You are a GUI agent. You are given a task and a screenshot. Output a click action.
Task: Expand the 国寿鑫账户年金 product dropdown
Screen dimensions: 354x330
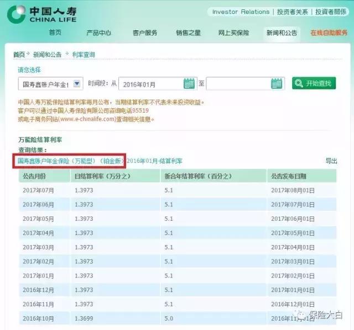pyautogui.click(x=77, y=84)
